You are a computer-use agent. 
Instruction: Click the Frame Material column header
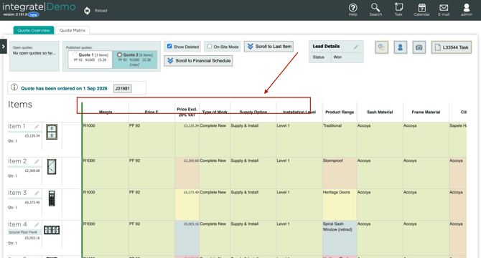[426, 112]
